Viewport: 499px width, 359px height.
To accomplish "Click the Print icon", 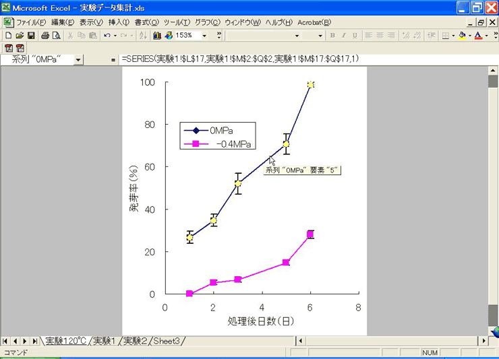I will (x=44, y=35).
